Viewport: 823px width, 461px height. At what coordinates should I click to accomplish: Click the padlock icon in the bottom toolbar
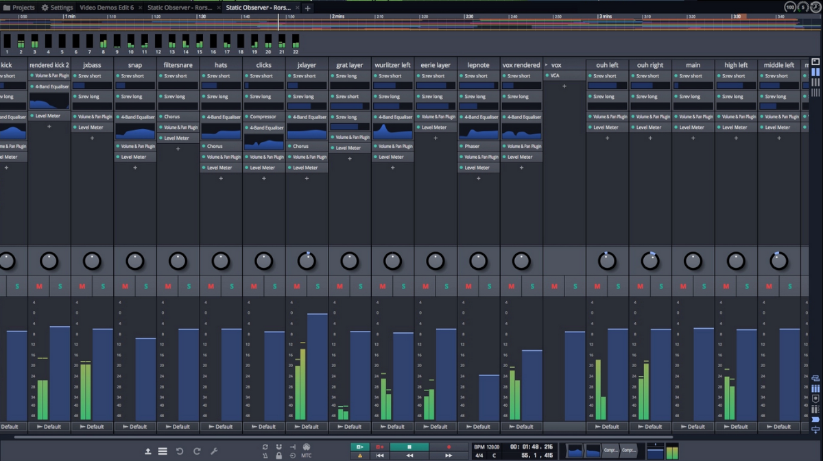tap(279, 455)
